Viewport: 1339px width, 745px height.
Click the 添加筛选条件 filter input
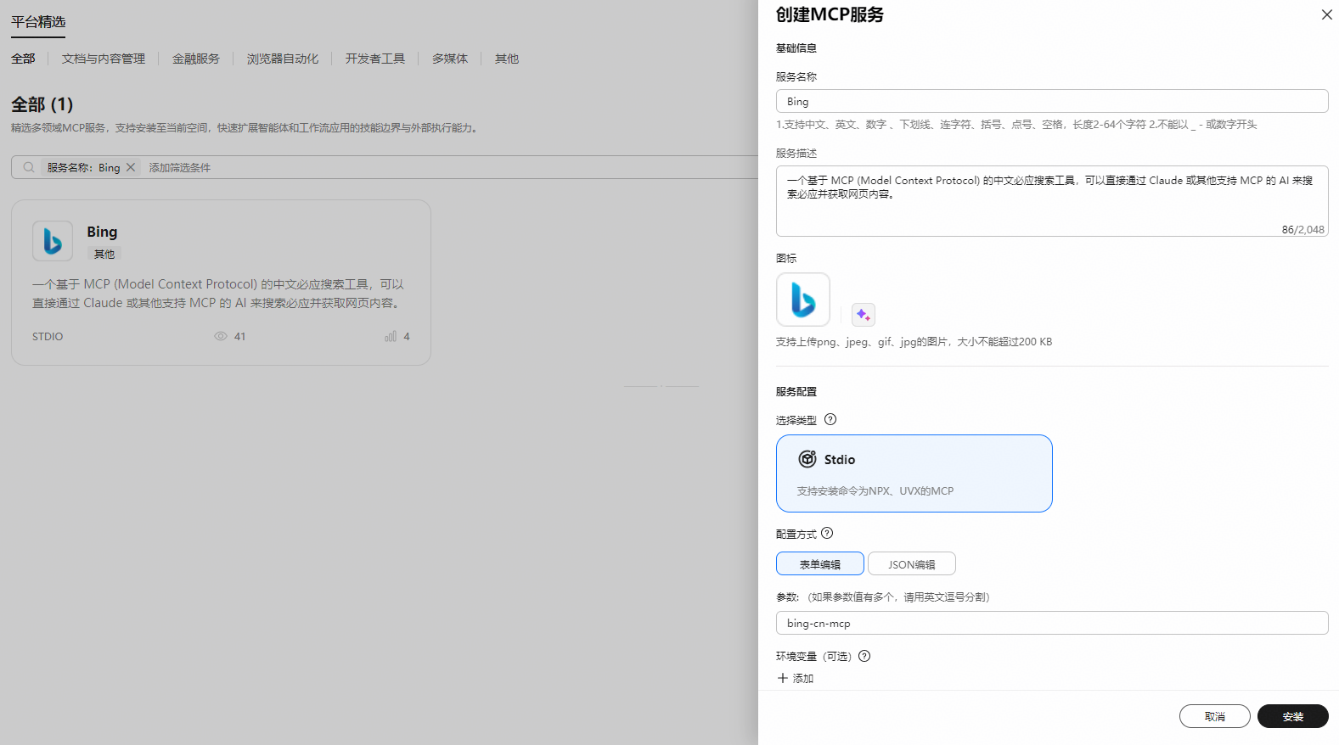pyautogui.click(x=180, y=167)
